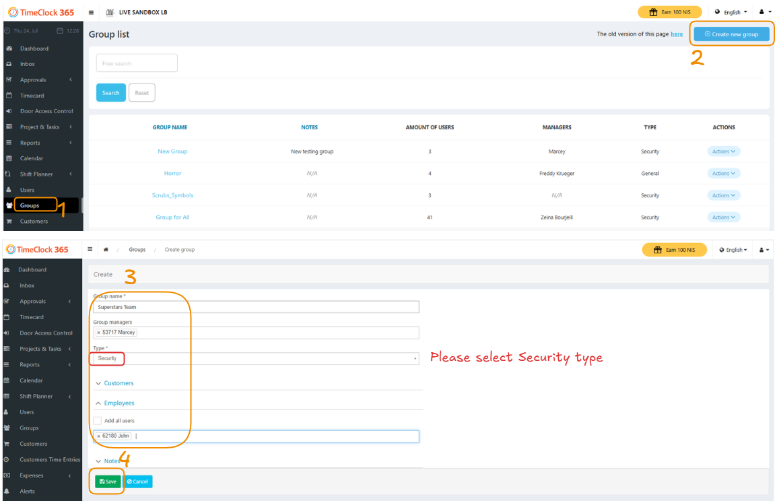Click the green Save button

pos(108,482)
